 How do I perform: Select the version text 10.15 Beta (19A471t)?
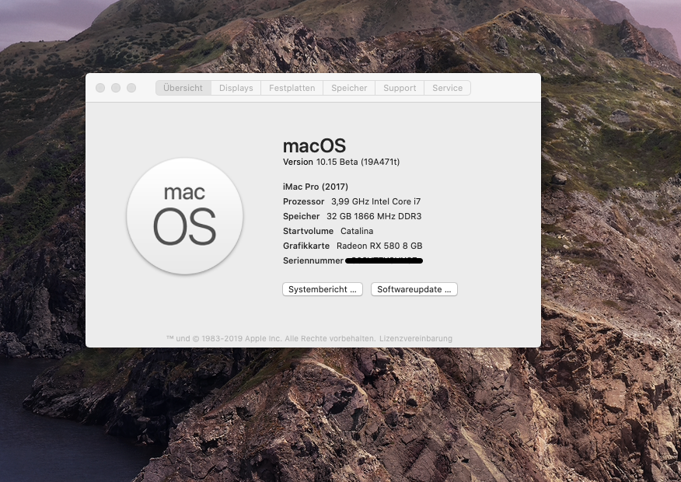tap(358, 162)
